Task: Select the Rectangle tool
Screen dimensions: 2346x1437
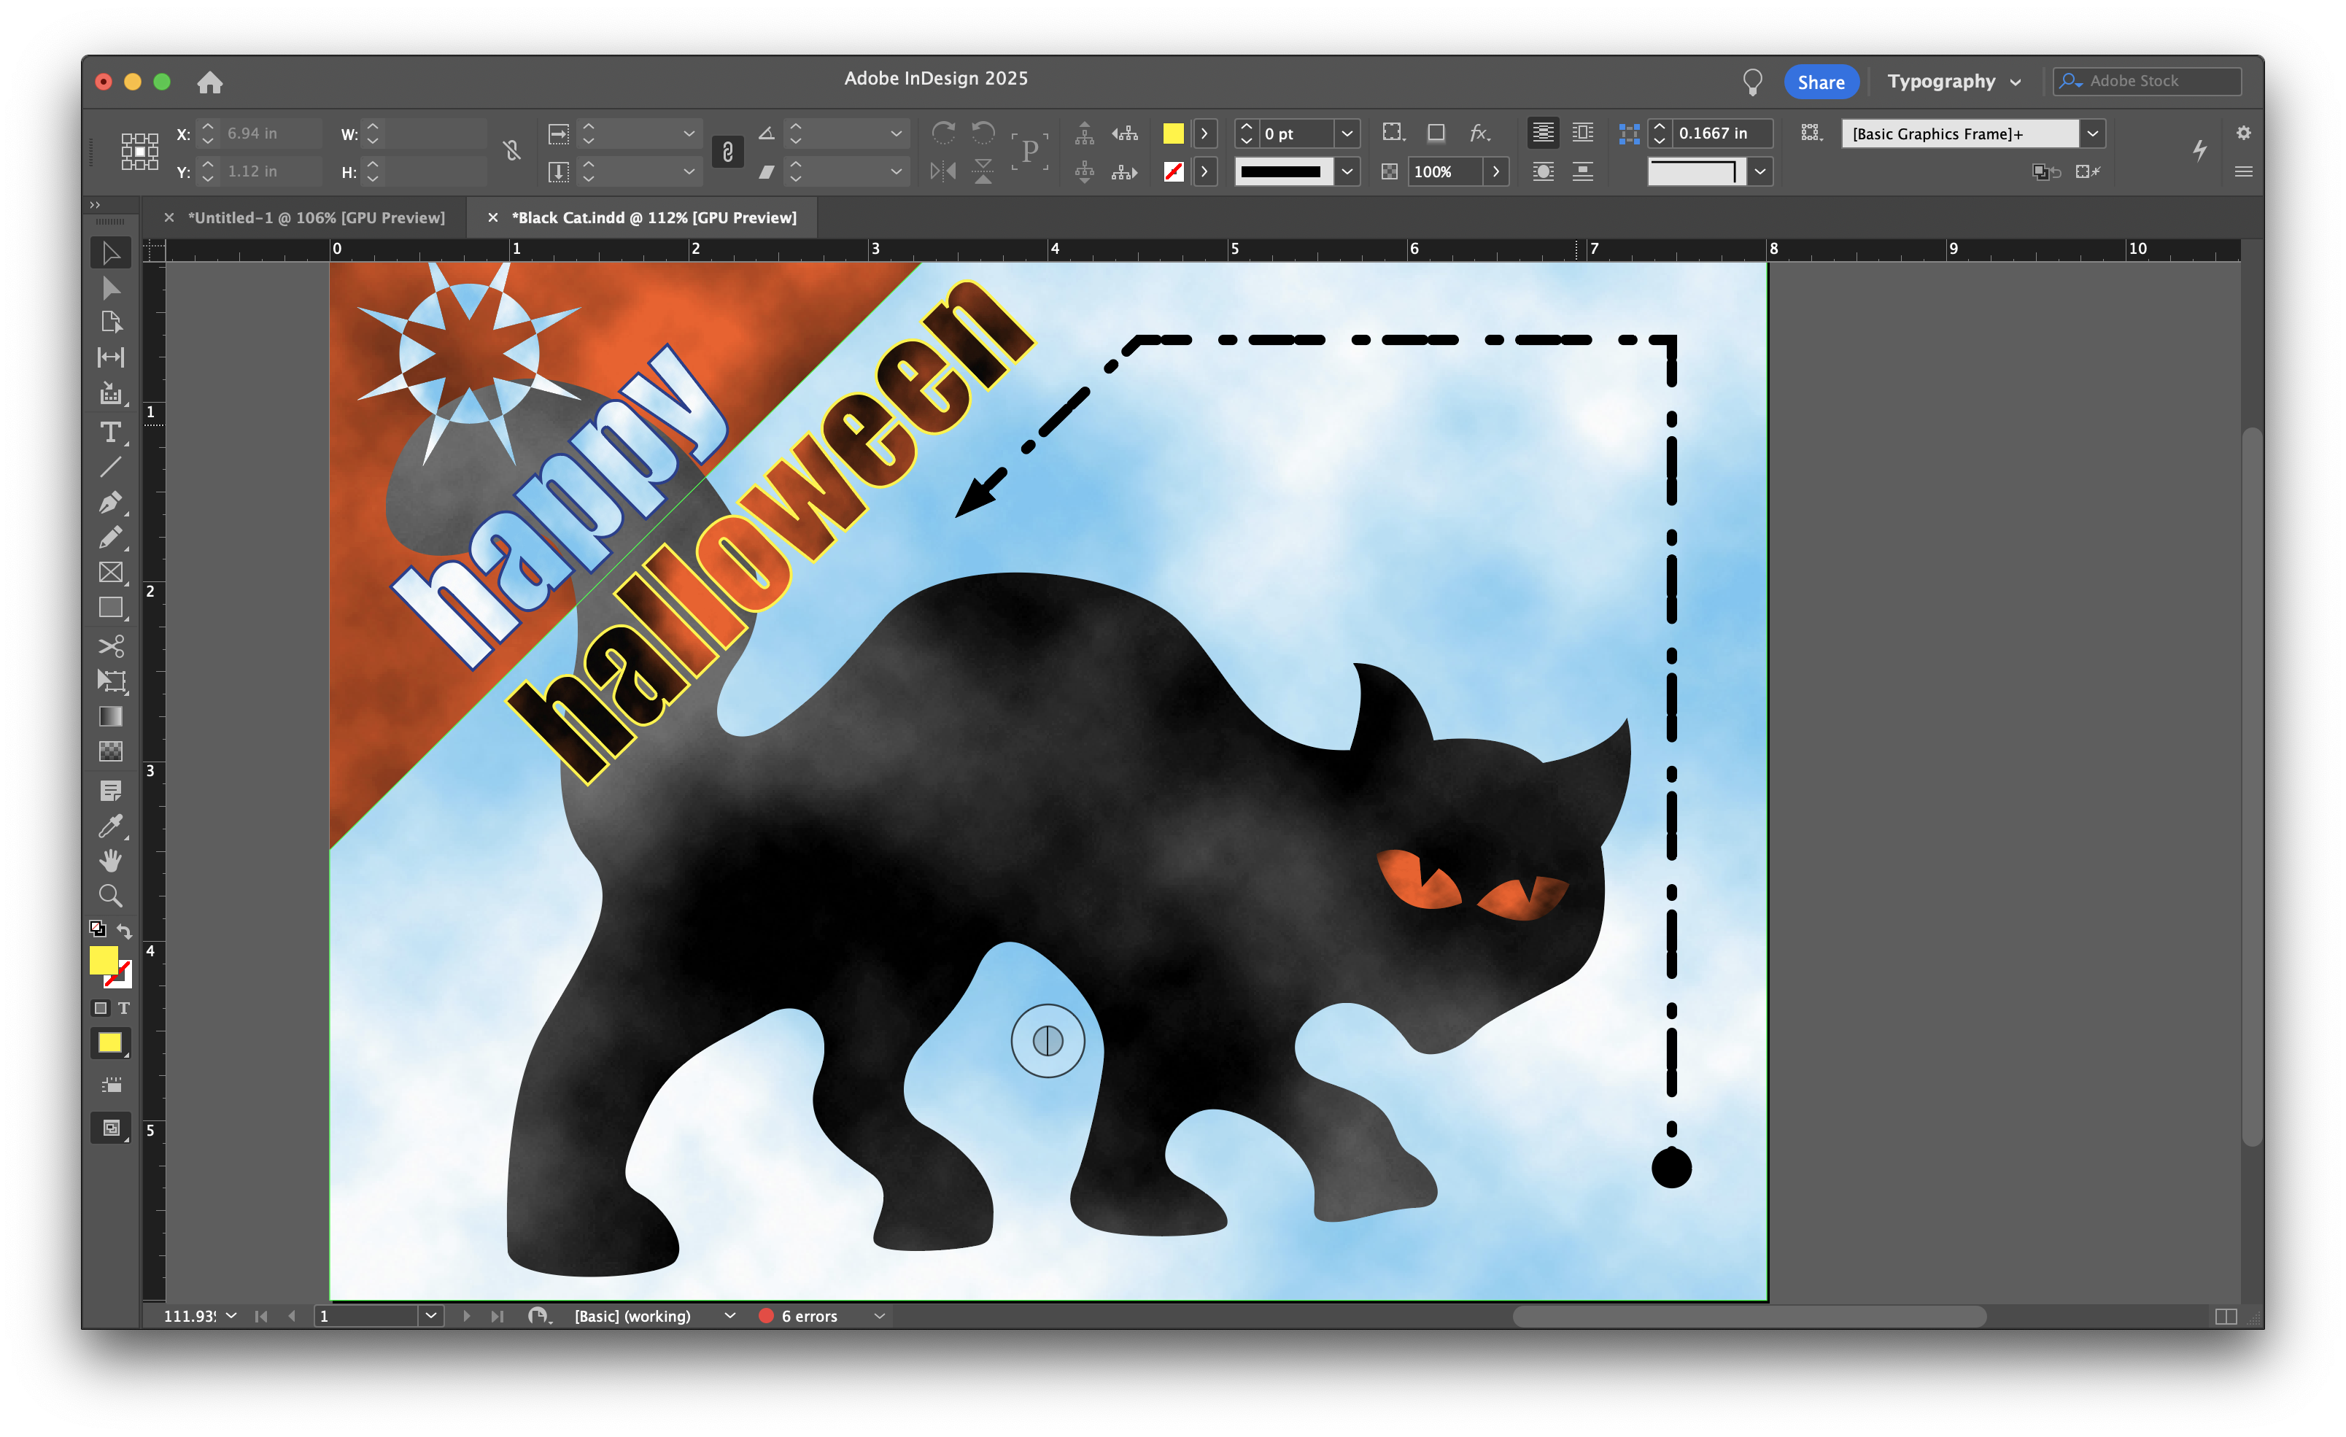Action: click(112, 608)
